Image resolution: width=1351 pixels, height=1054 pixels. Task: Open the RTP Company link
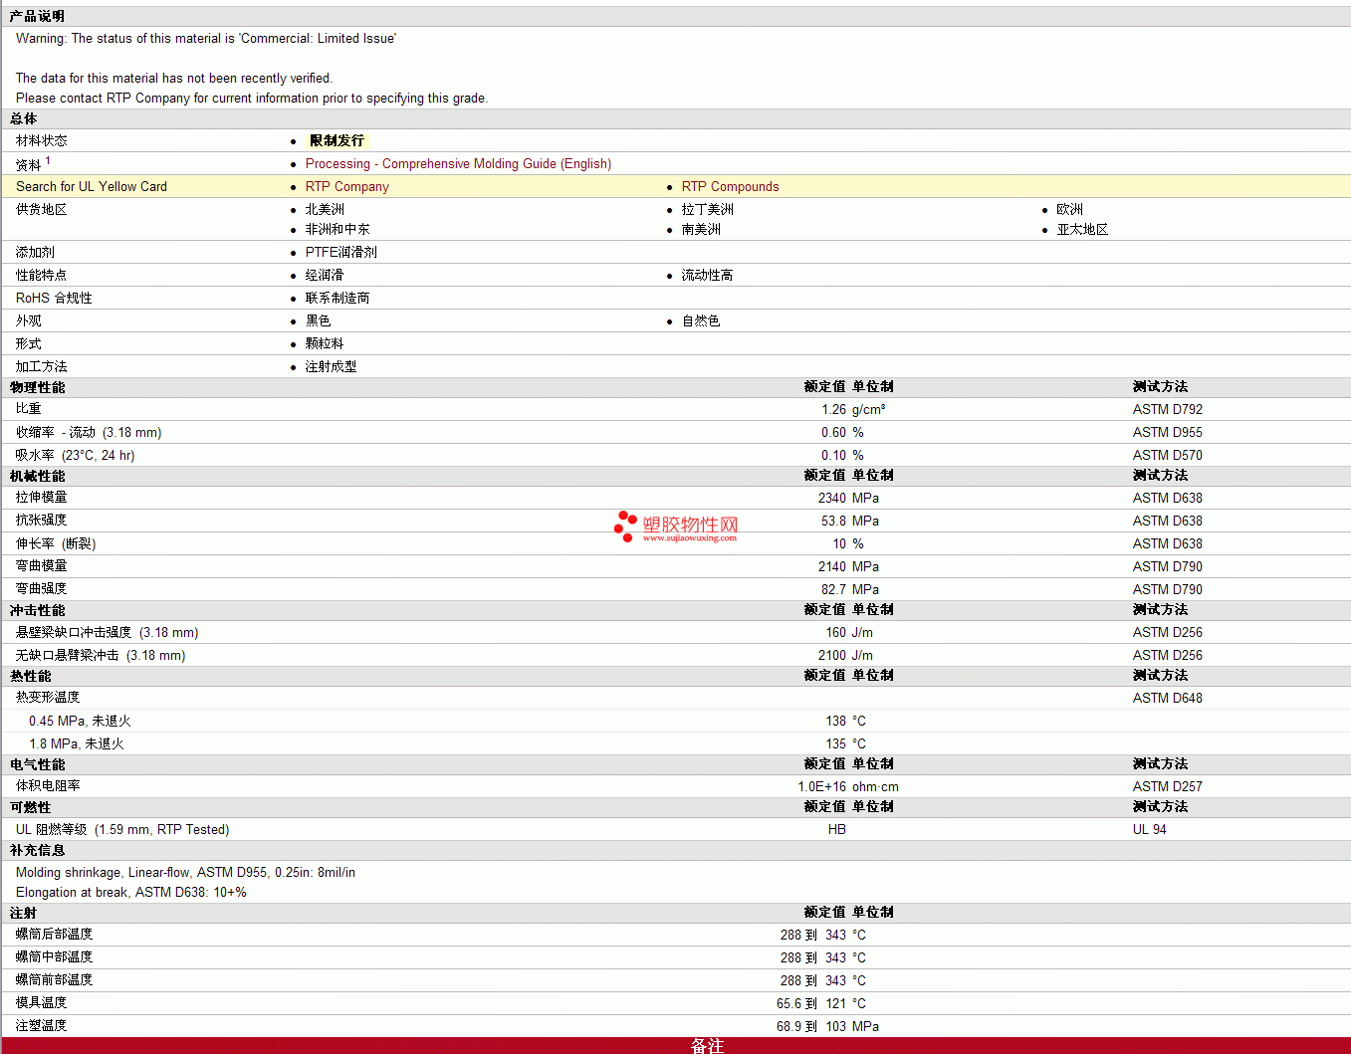(346, 187)
